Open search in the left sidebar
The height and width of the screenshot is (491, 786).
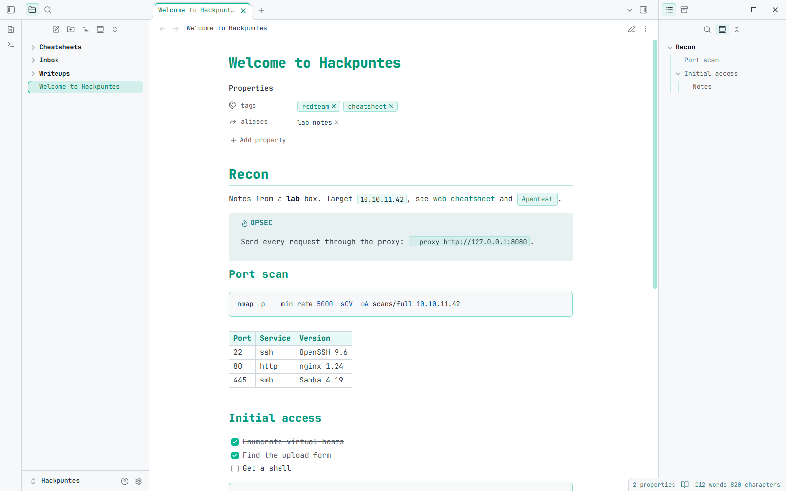point(48,10)
